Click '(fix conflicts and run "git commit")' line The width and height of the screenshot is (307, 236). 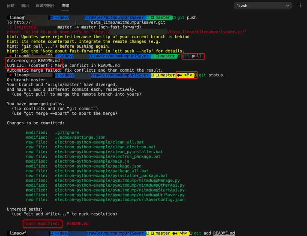tap(55, 109)
